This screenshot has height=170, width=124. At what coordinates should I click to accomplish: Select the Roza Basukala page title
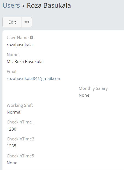click(49, 5)
